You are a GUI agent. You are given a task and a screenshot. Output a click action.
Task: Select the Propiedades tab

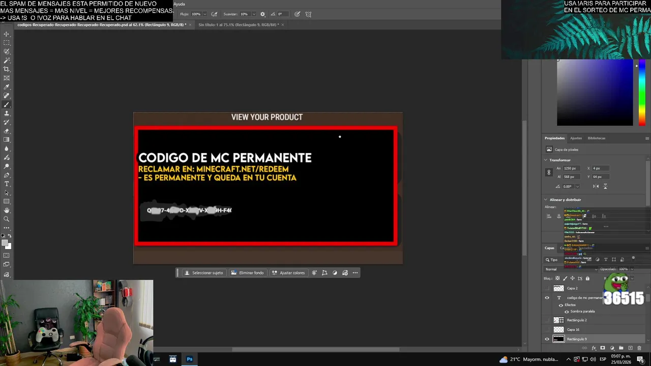[554, 138]
